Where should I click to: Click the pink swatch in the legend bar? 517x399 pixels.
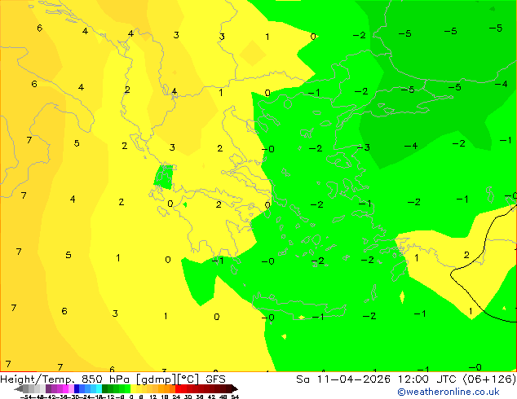click(71, 388)
